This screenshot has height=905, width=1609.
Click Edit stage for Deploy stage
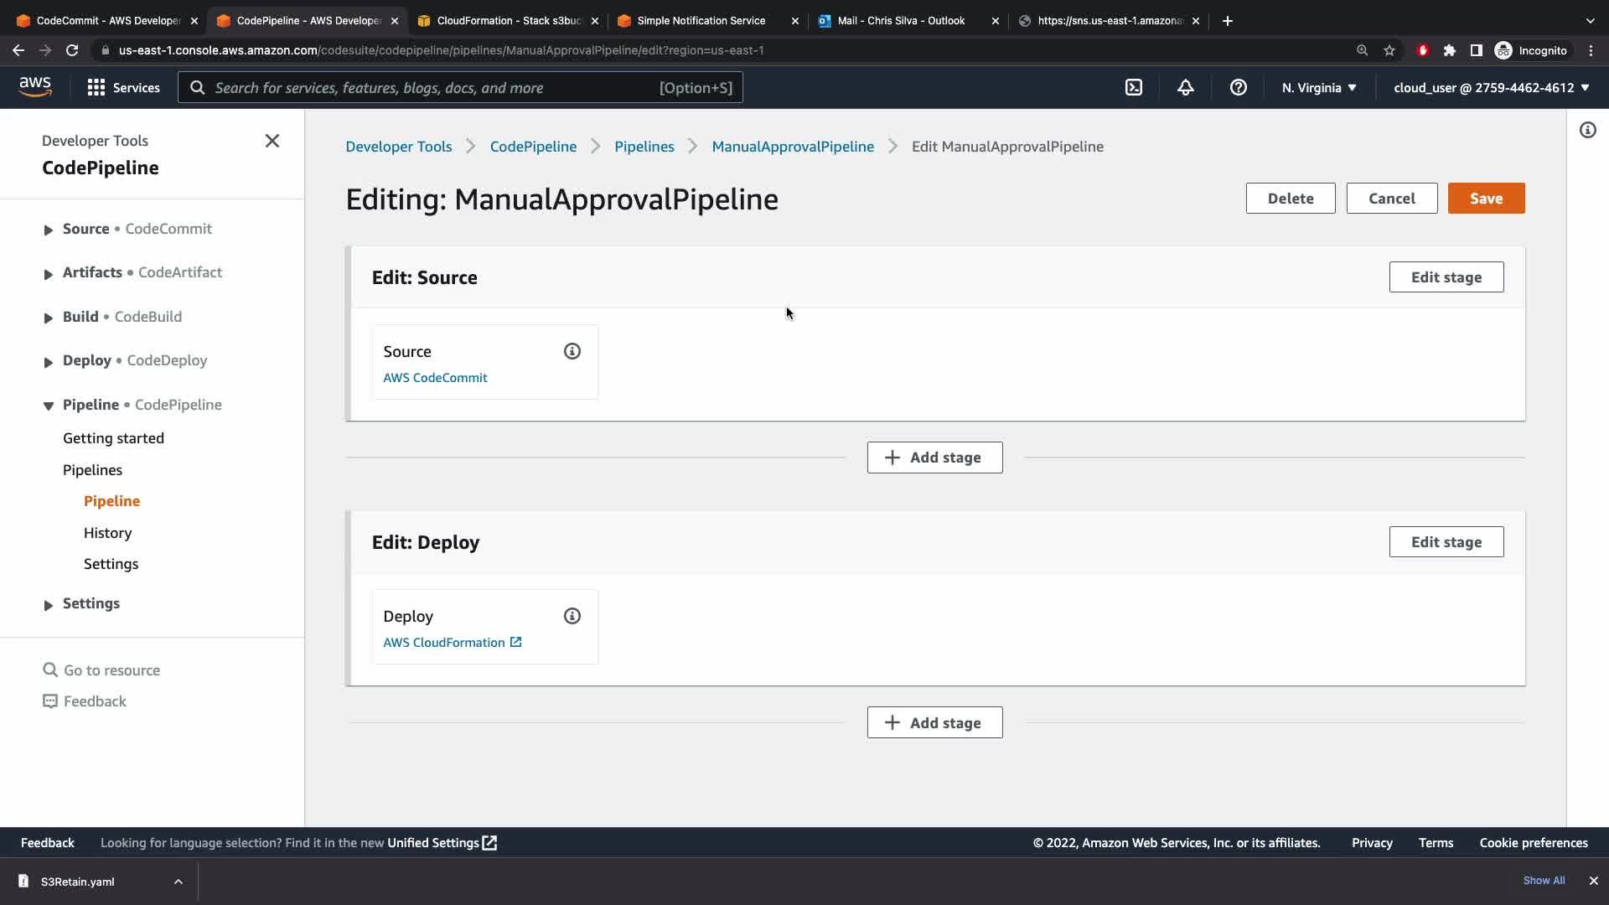pos(1446,542)
